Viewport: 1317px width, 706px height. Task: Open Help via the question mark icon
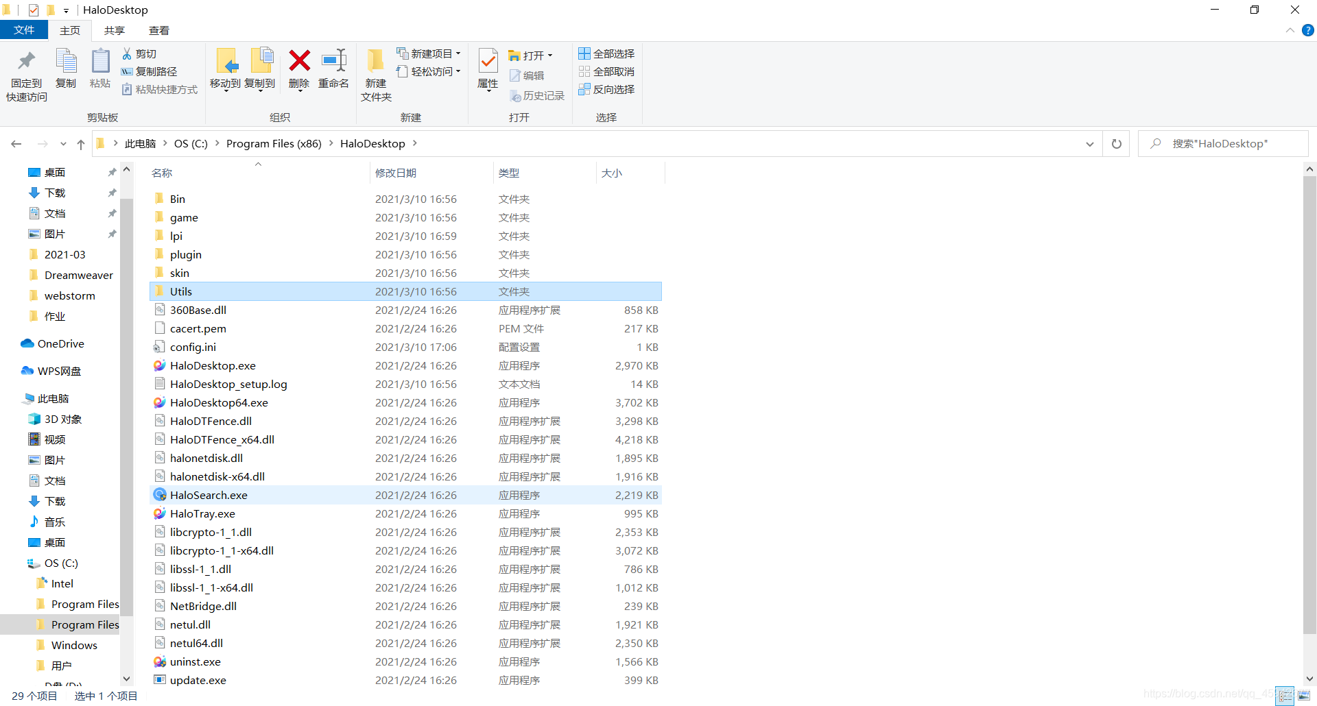coord(1308,30)
